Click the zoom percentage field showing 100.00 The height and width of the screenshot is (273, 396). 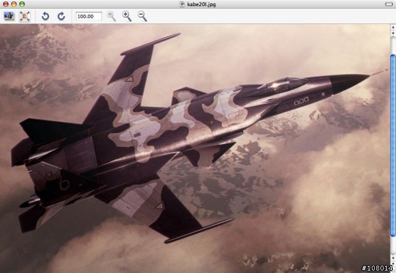pos(88,17)
